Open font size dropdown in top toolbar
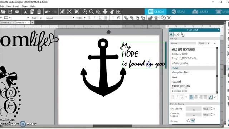This screenshot has width=229, height=129. pyautogui.click(x=84, y=18)
